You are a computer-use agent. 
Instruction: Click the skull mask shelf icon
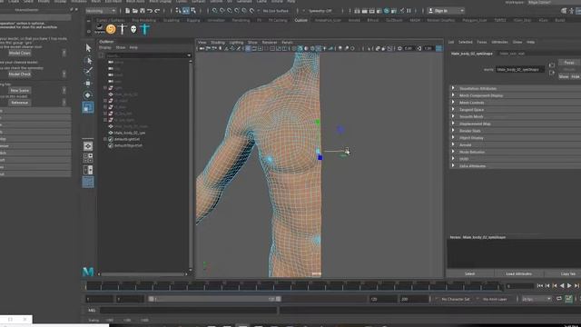(133, 29)
